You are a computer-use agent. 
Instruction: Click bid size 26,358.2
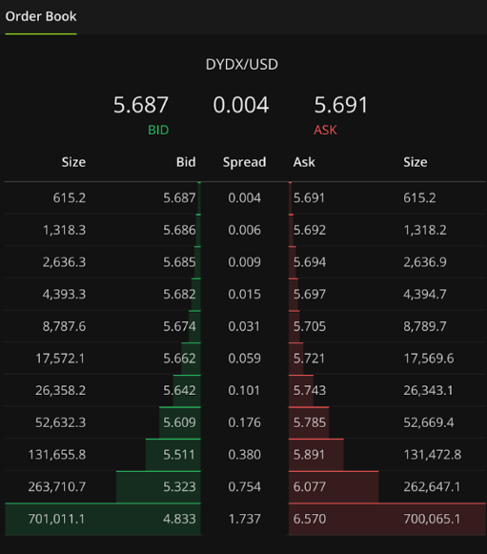pos(60,390)
